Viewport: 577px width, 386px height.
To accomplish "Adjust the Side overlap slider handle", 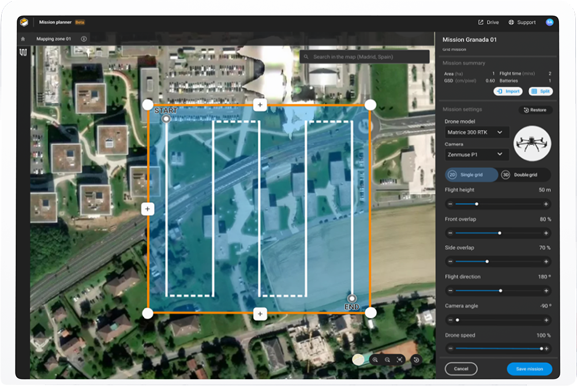I will click(x=487, y=261).
